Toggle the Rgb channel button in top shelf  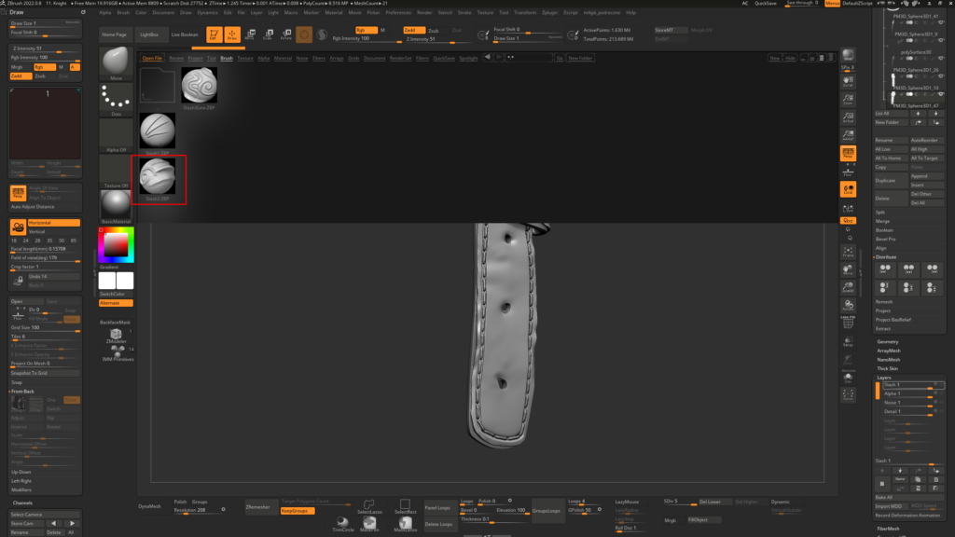(366, 30)
